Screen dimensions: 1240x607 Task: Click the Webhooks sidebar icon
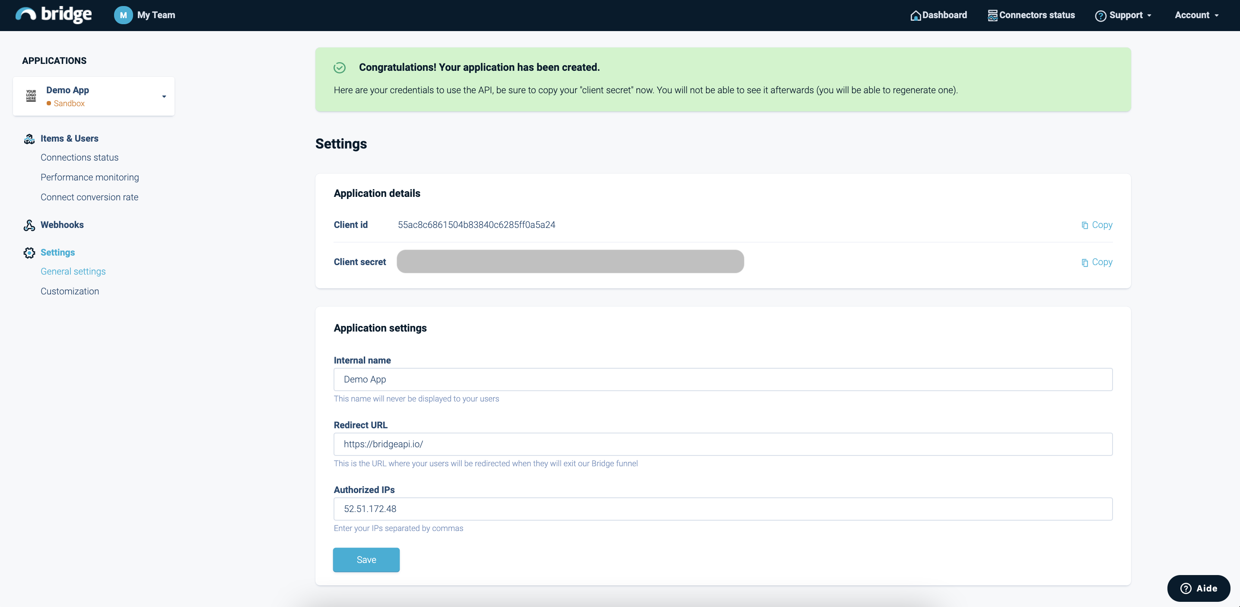click(x=29, y=225)
